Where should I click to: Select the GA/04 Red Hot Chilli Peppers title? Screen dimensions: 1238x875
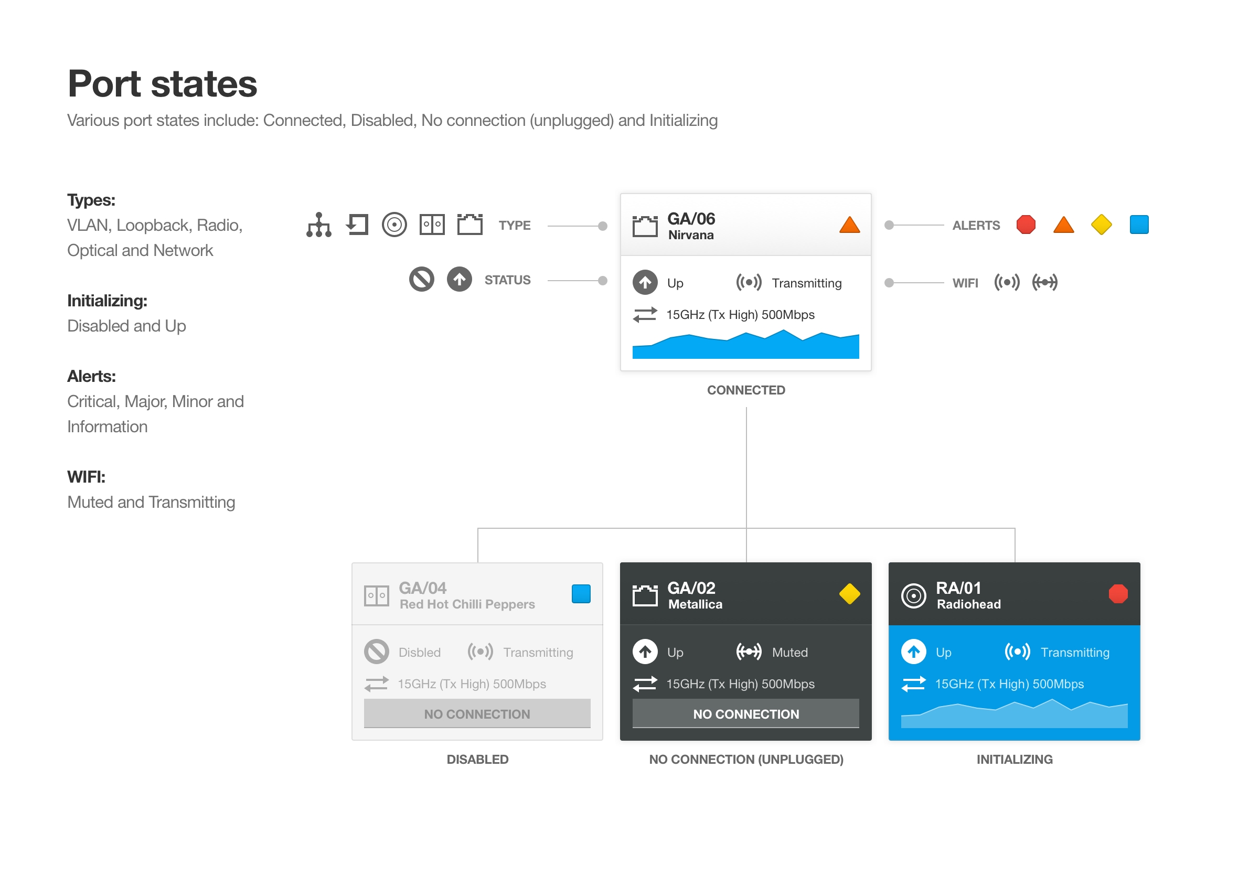(466, 595)
